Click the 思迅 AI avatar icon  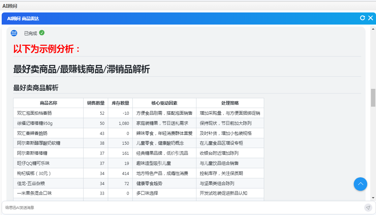coord(14,33)
